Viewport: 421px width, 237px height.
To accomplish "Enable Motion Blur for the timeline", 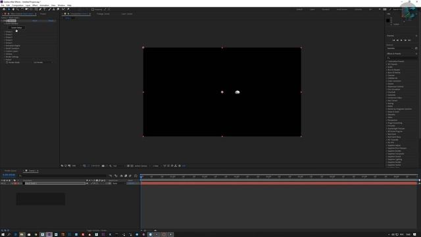I will click(130, 176).
